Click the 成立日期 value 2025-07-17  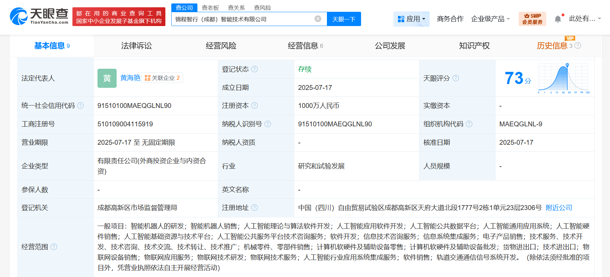point(315,87)
